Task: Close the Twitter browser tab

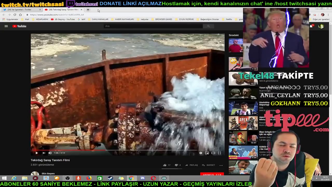Action: pos(40,10)
